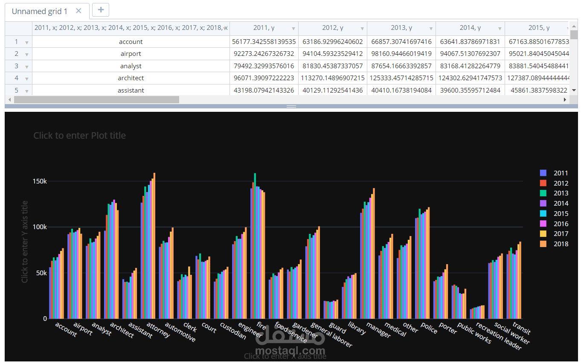Add a new grid with the plus button
This screenshot has width=581, height=364.
click(101, 10)
